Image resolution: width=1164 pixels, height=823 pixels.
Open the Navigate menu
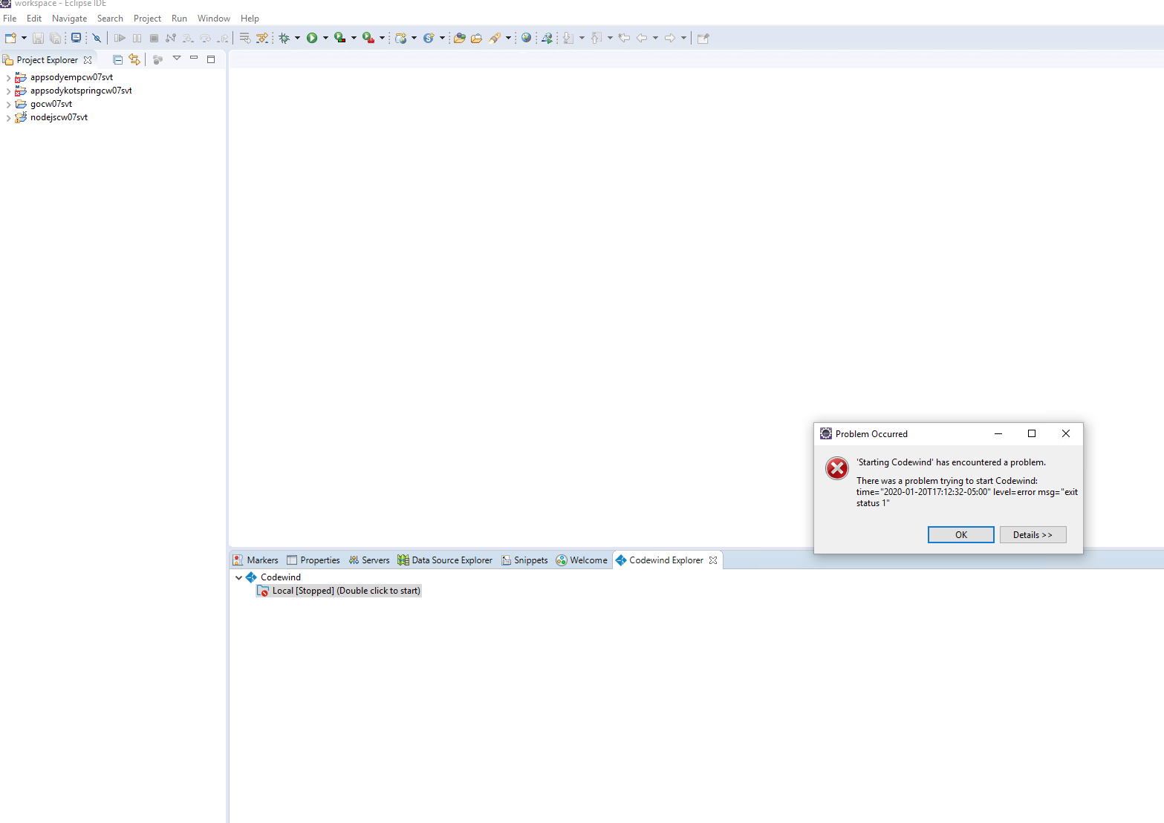[69, 18]
